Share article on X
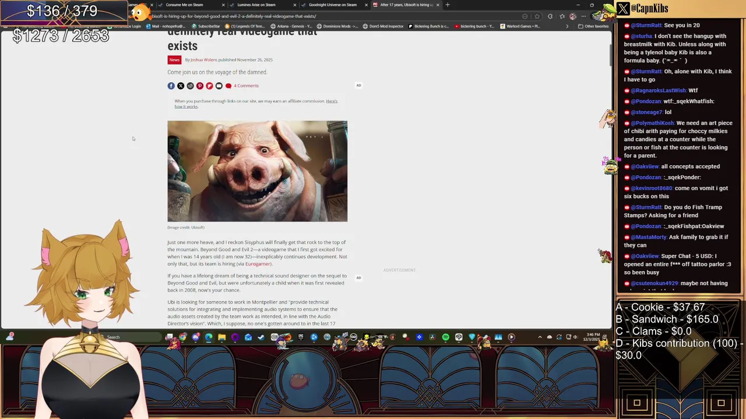Image resolution: width=746 pixels, height=419 pixels. [181, 86]
